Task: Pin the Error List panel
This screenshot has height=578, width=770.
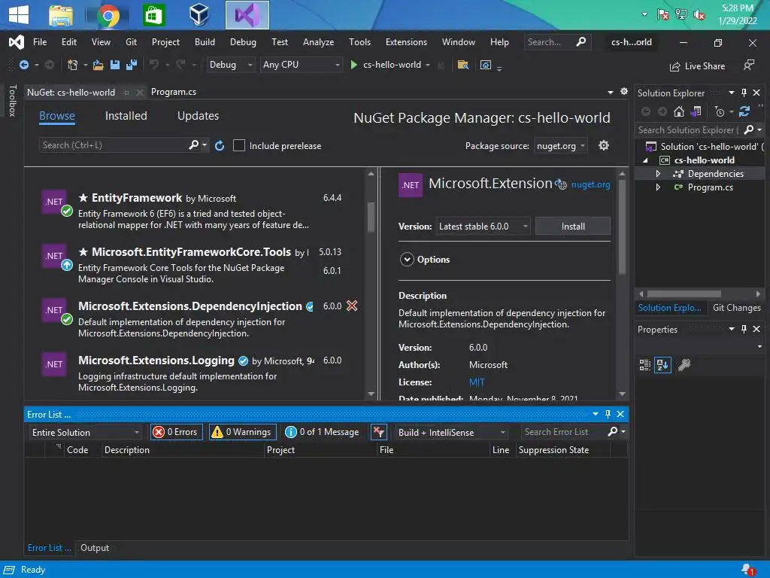Action: click(x=608, y=414)
